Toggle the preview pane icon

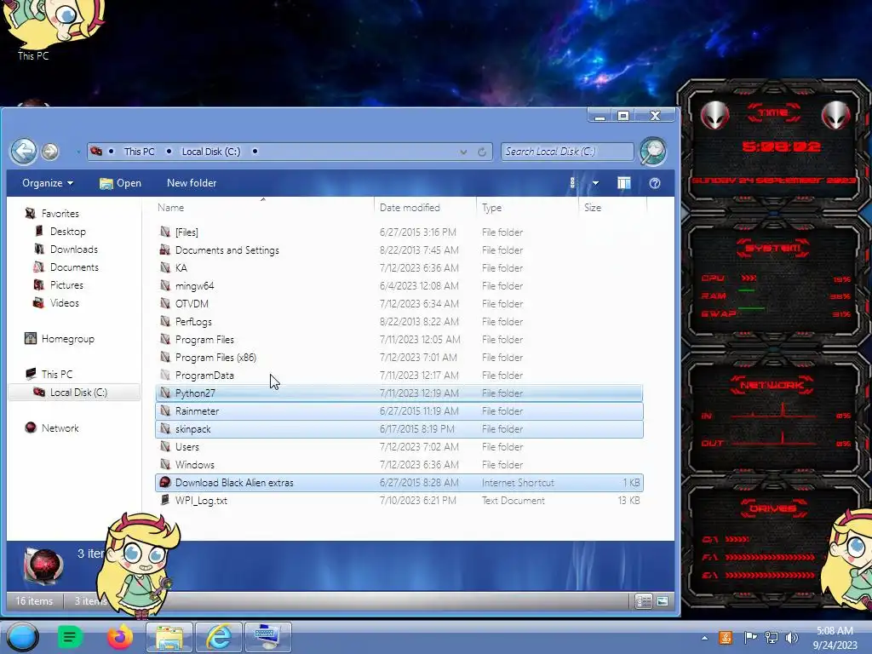click(624, 183)
